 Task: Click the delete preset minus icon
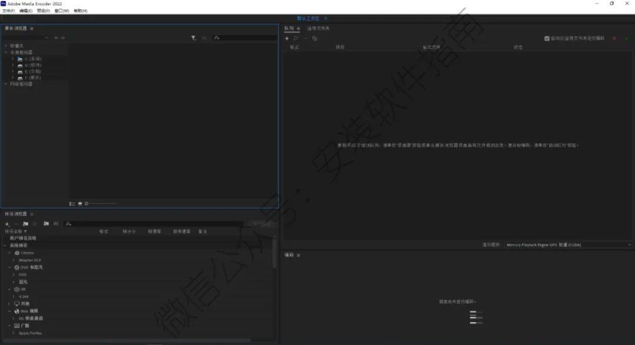[x=16, y=224]
